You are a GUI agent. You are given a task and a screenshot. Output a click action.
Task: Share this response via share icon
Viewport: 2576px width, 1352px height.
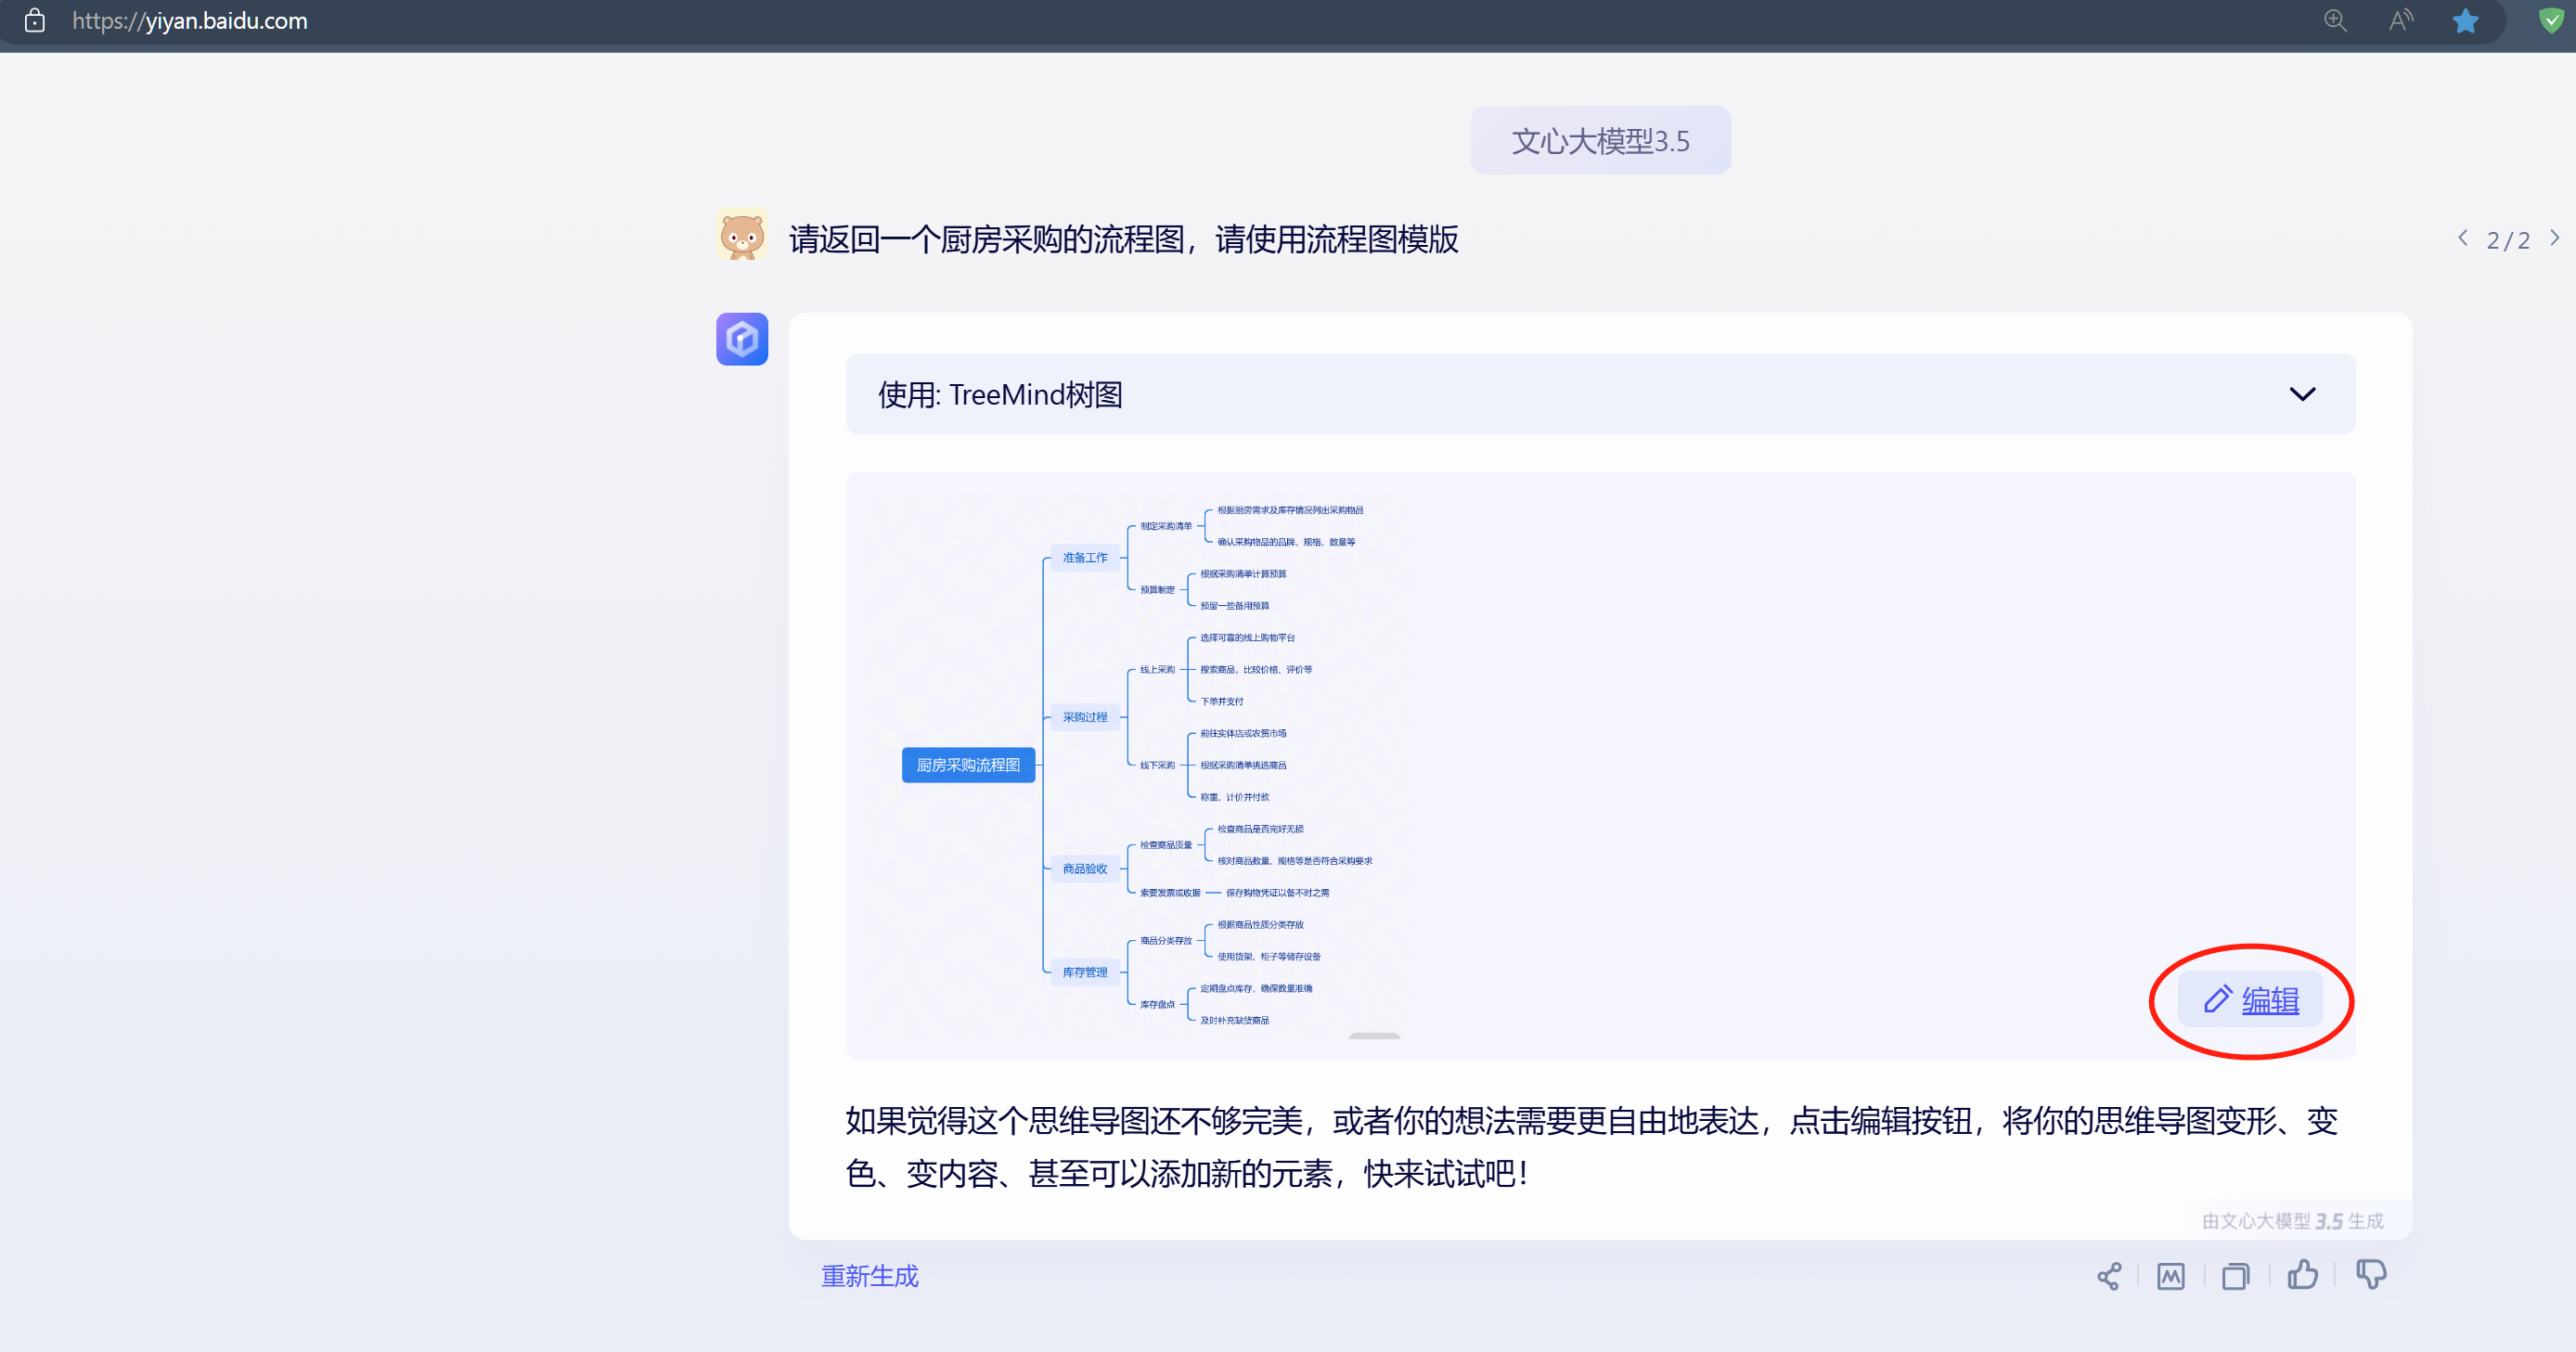click(x=2109, y=1276)
